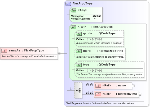The image size is (150, 107).
Task: Click the ##other namespace value
Action: 97,16
